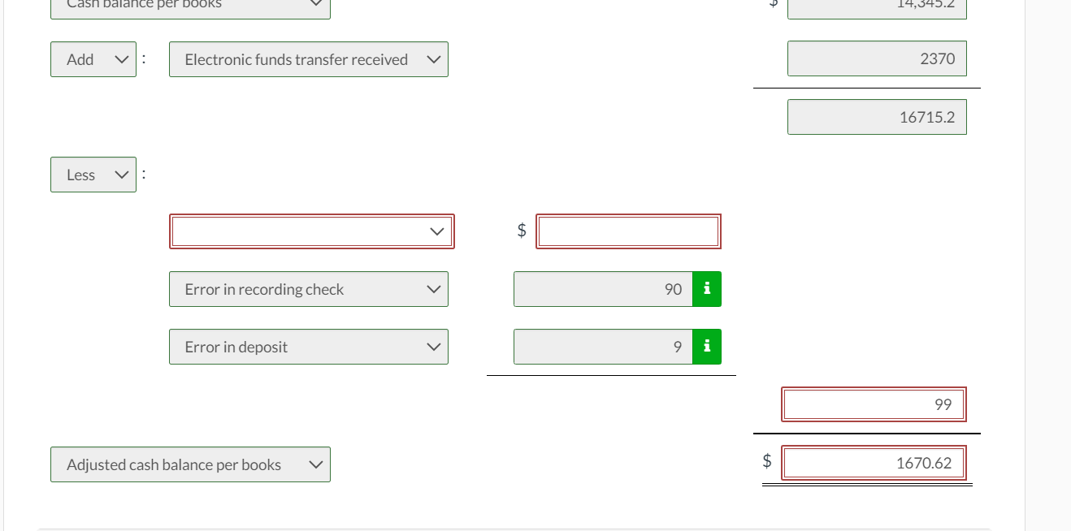
Task: Open the empty dropdown under Less
Action: (x=311, y=231)
